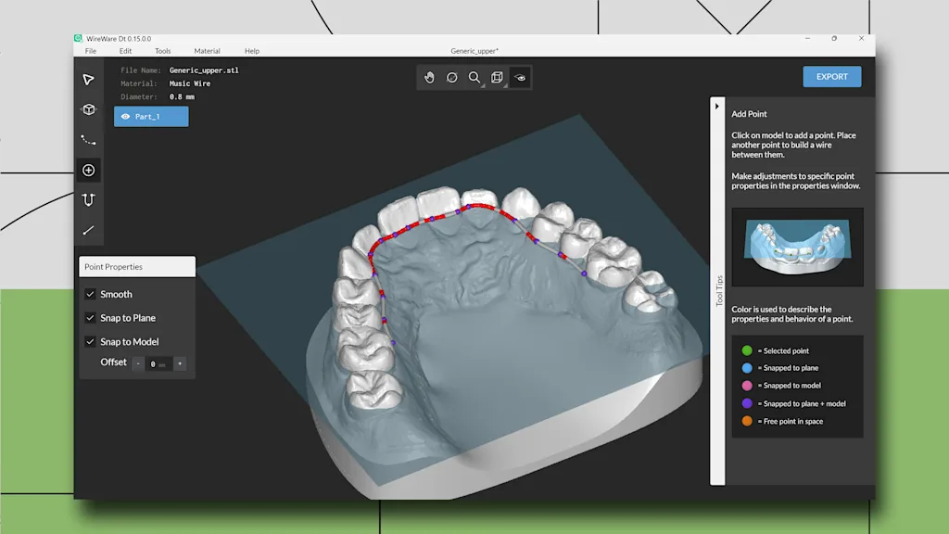Open the Material menu

207,51
